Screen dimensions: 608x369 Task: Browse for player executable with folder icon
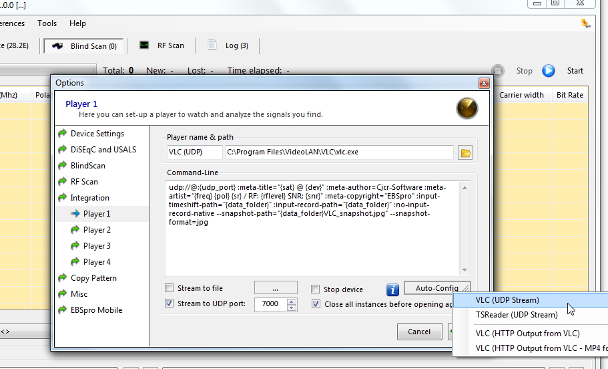pos(465,152)
